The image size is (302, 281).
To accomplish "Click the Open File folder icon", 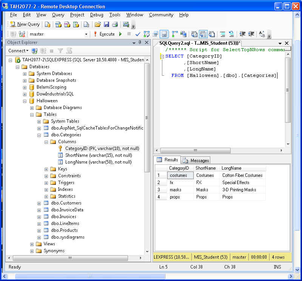I will pos(98,24).
